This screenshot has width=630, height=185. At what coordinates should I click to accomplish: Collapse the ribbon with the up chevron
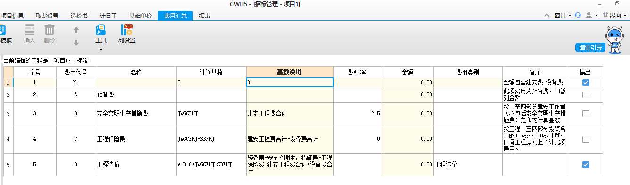pyautogui.click(x=547, y=15)
